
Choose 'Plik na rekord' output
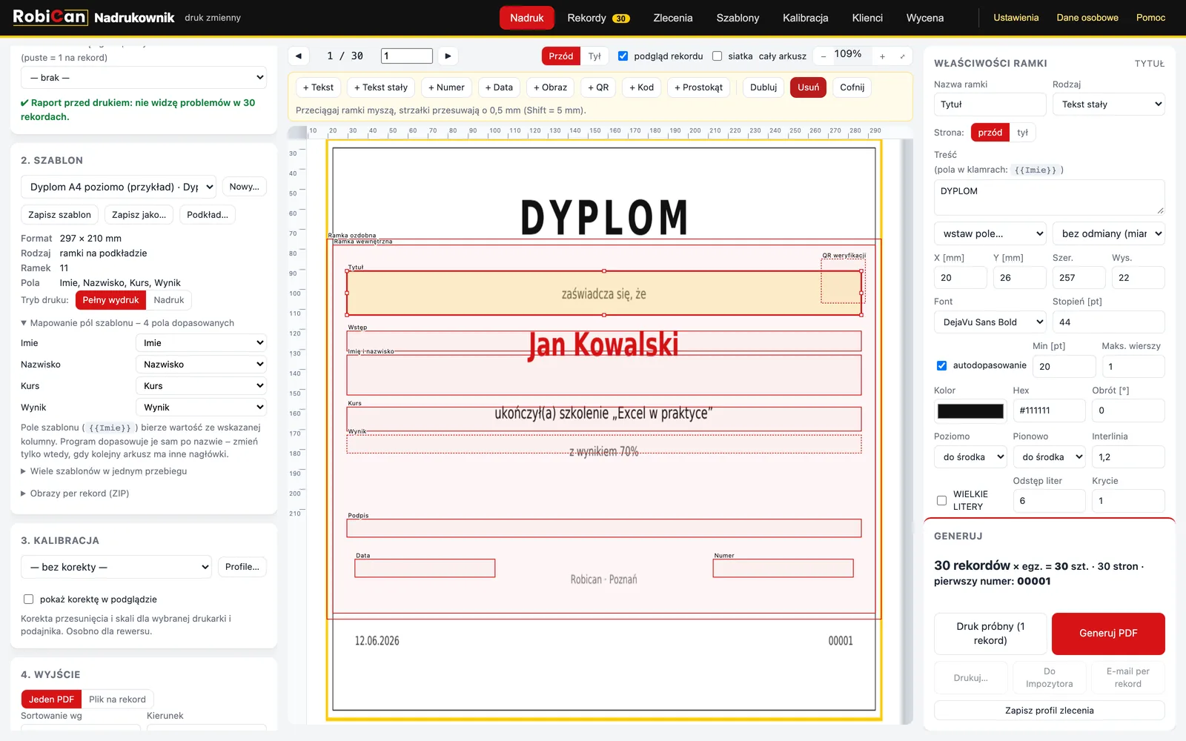tap(117, 700)
